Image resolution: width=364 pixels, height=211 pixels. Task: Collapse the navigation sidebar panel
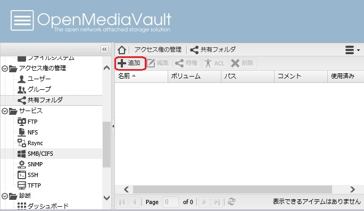click(104, 49)
